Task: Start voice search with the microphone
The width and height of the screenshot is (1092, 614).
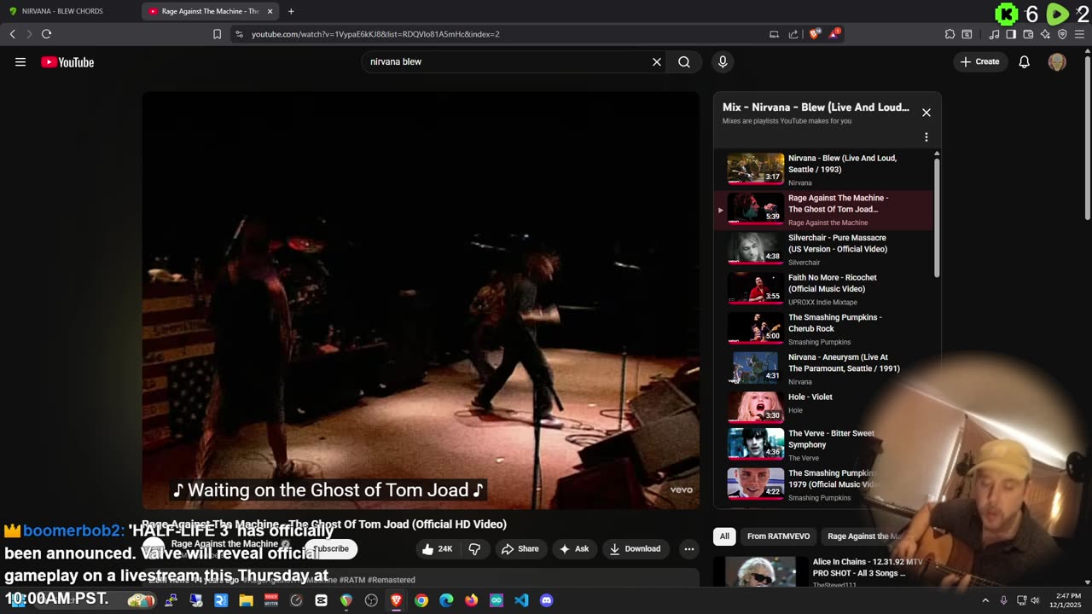Action: [723, 61]
